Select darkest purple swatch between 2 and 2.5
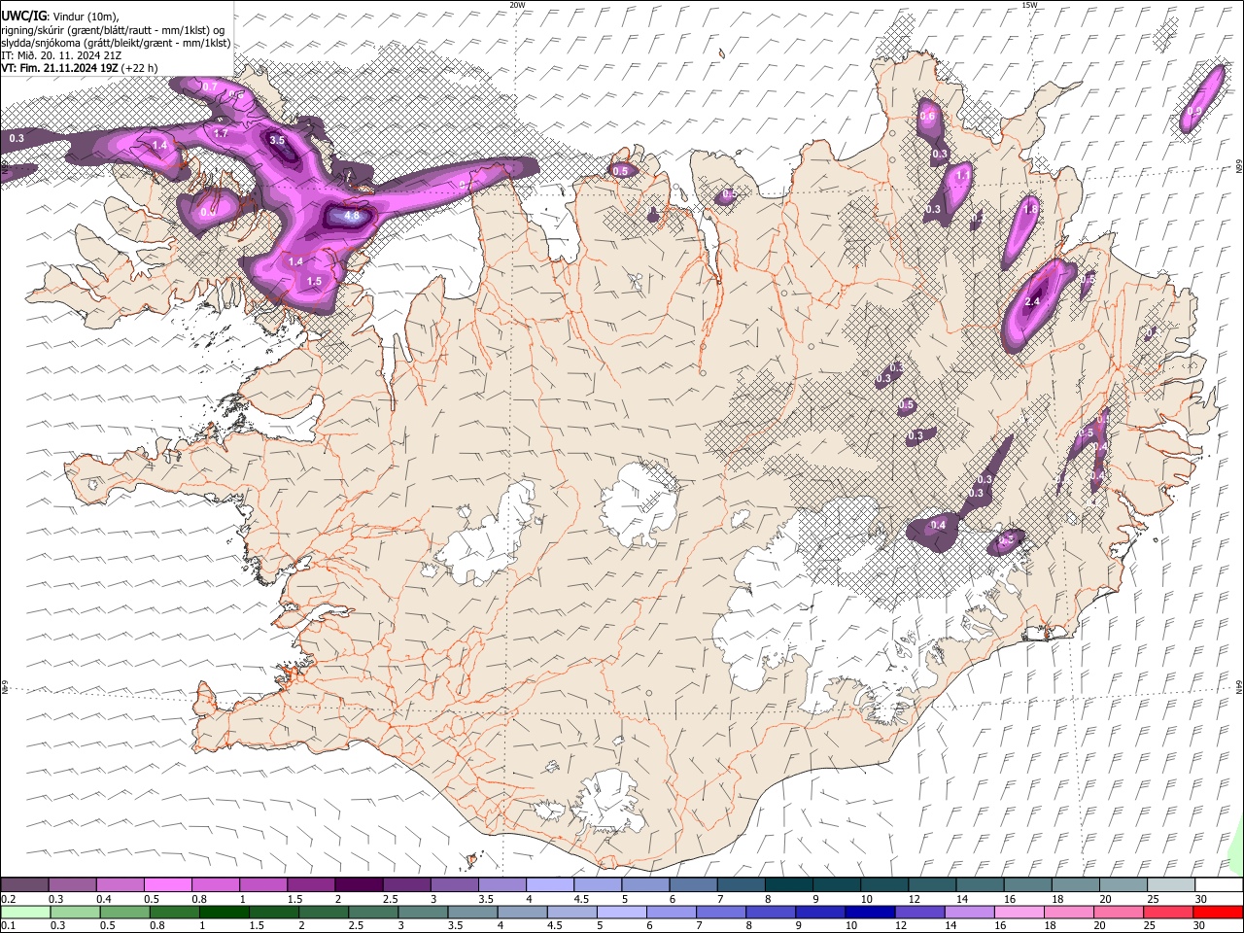 [x=358, y=884]
